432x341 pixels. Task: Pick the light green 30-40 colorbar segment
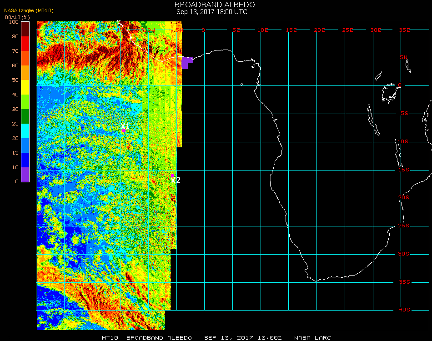tap(25, 102)
